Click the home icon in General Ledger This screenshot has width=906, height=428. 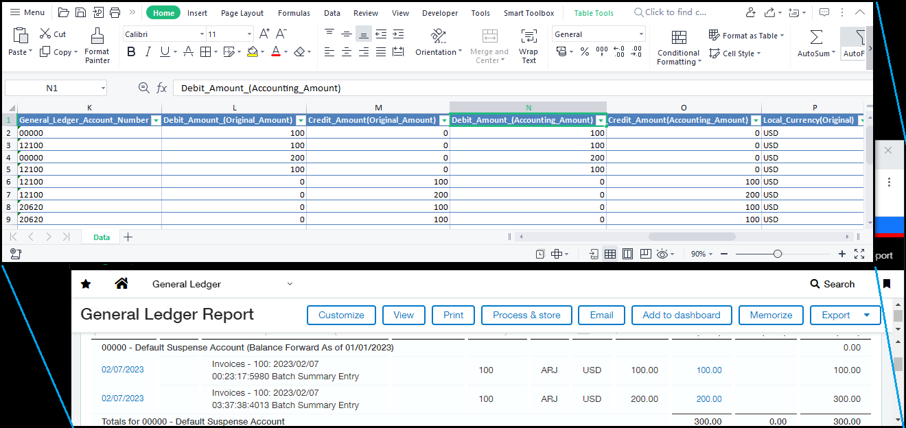tap(121, 284)
